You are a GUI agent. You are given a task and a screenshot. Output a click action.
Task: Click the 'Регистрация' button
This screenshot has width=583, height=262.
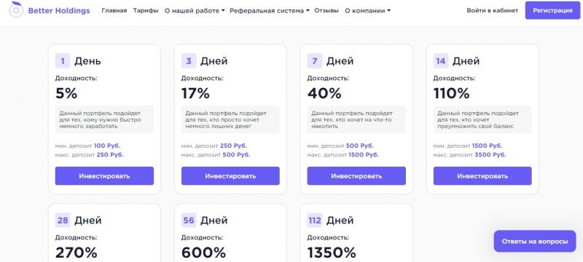552,10
